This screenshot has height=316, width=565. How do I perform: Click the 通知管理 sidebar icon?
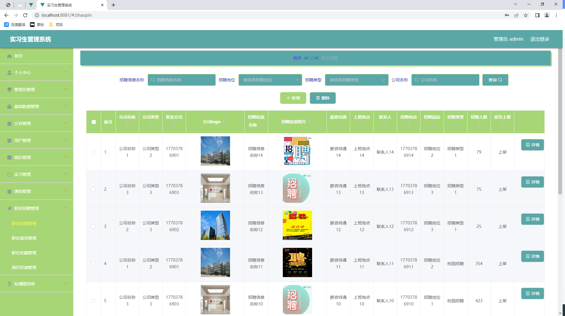point(9,192)
